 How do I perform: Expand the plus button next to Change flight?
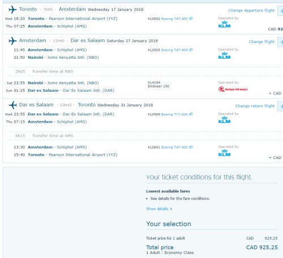point(280,42)
